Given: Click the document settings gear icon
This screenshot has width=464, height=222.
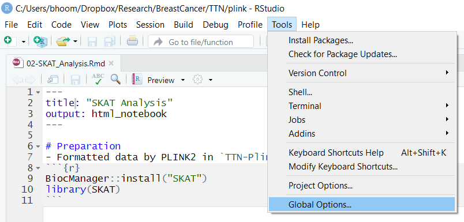Looking at the screenshot, I should click(x=197, y=80).
